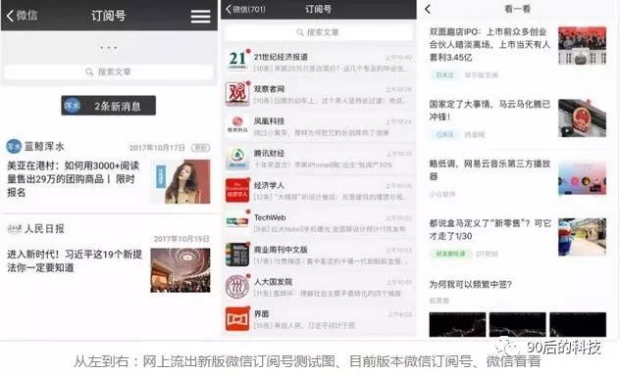
Task: Tap back arrow in 看一看 screen
Action: (x=428, y=9)
